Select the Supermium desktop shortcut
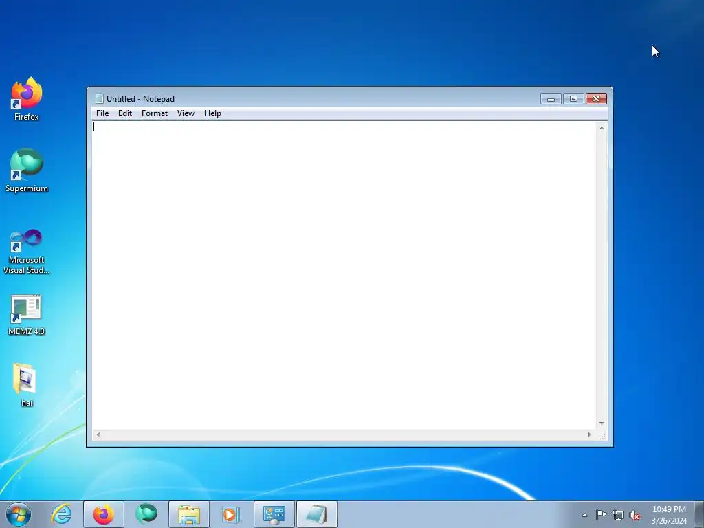 tap(27, 170)
